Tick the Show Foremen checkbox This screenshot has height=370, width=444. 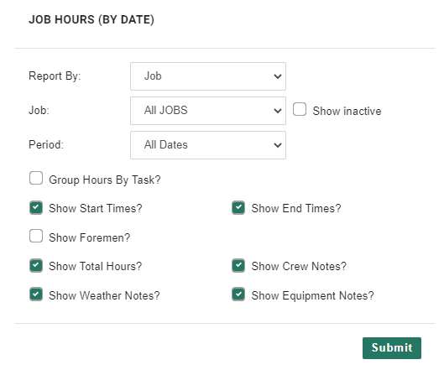tap(36, 236)
